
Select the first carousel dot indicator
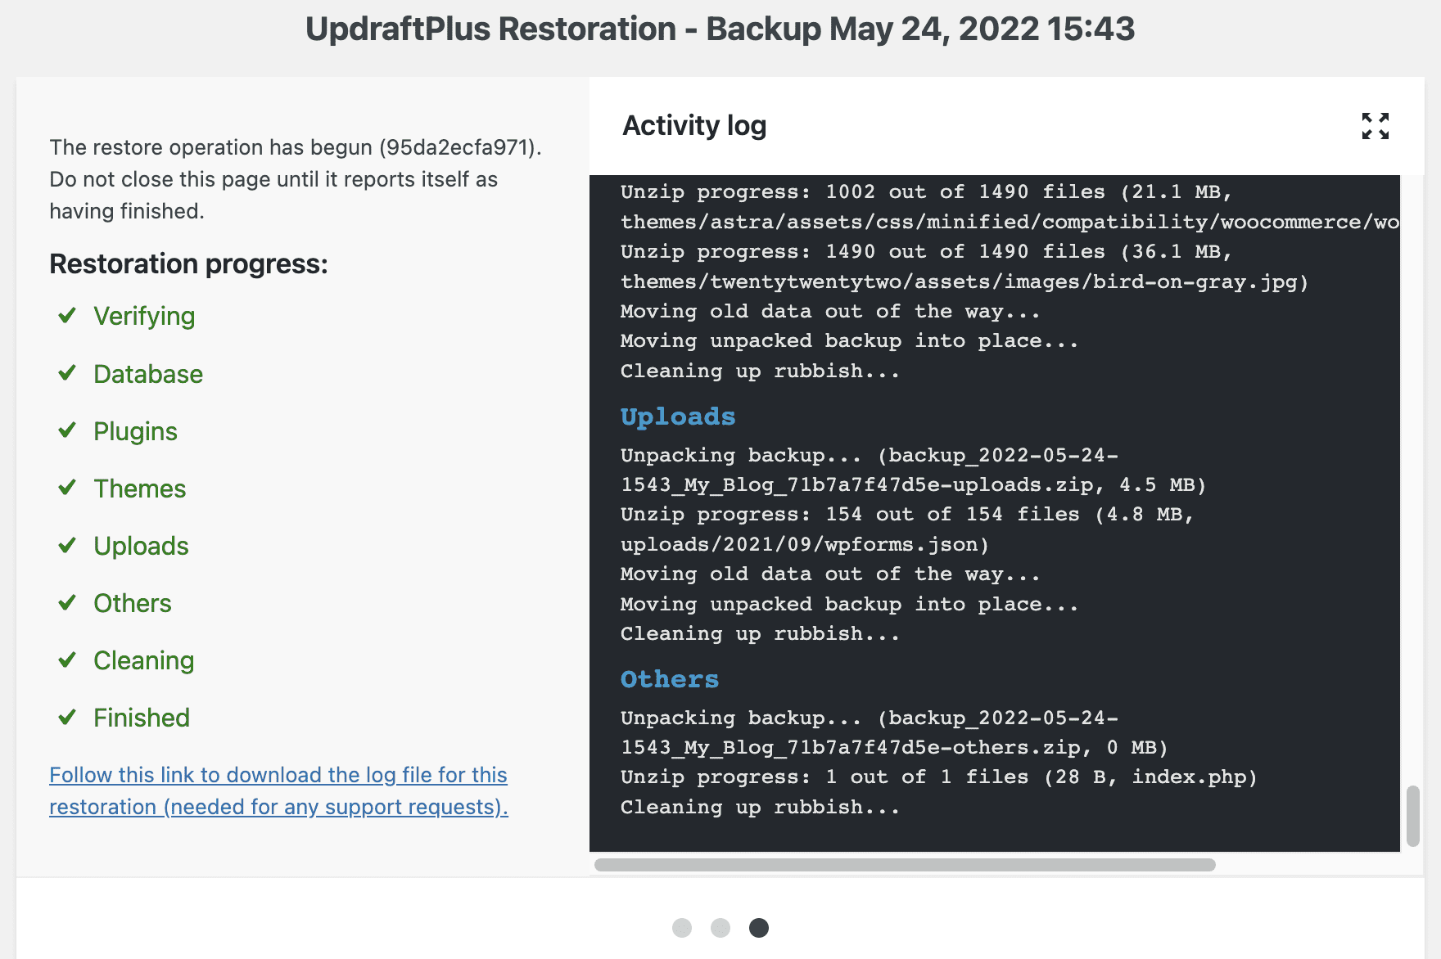coord(682,928)
